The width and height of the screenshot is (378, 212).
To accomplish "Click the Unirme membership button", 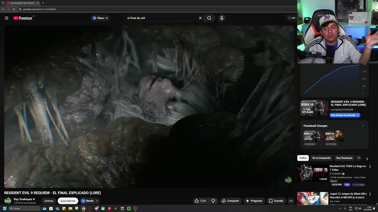I will tap(49, 201).
